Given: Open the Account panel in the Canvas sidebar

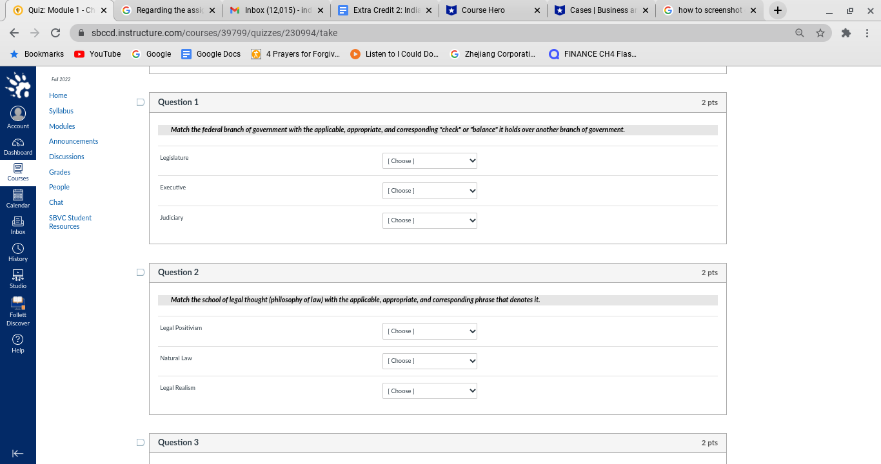Looking at the screenshot, I should point(17,116).
